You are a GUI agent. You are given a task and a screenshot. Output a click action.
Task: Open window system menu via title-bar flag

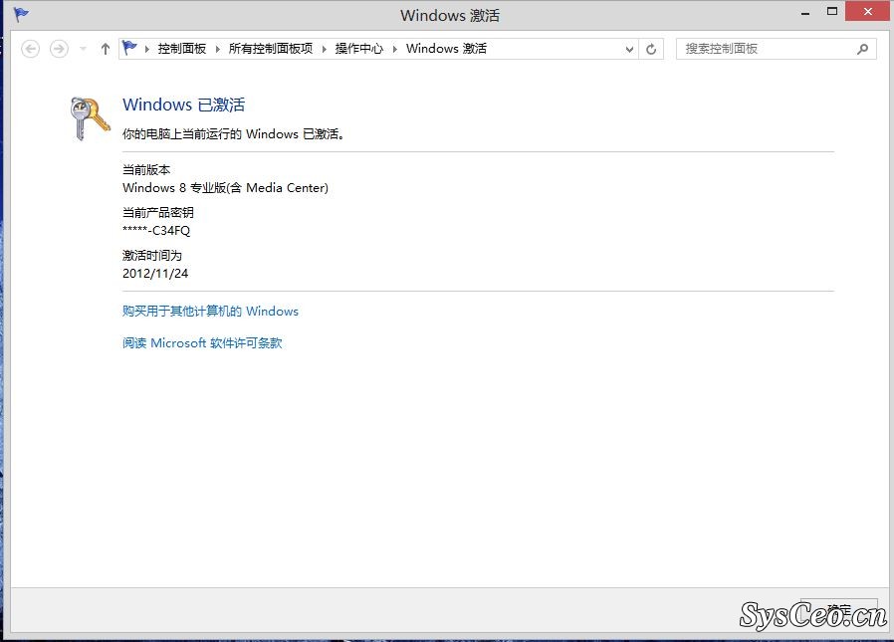pyautogui.click(x=21, y=15)
